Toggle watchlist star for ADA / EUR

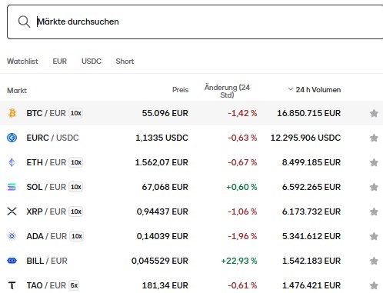coord(374,236)
